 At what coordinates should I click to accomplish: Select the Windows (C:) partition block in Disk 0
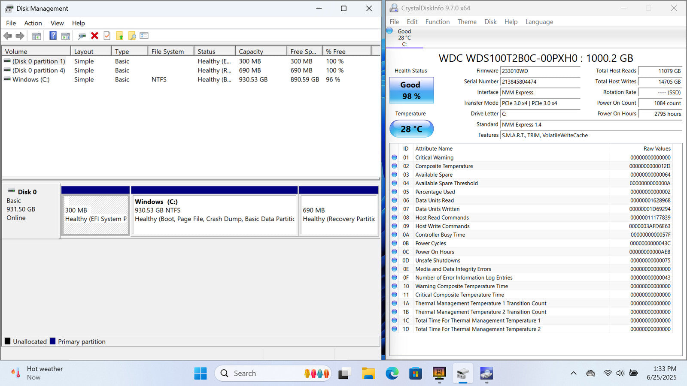click(214, 215)
